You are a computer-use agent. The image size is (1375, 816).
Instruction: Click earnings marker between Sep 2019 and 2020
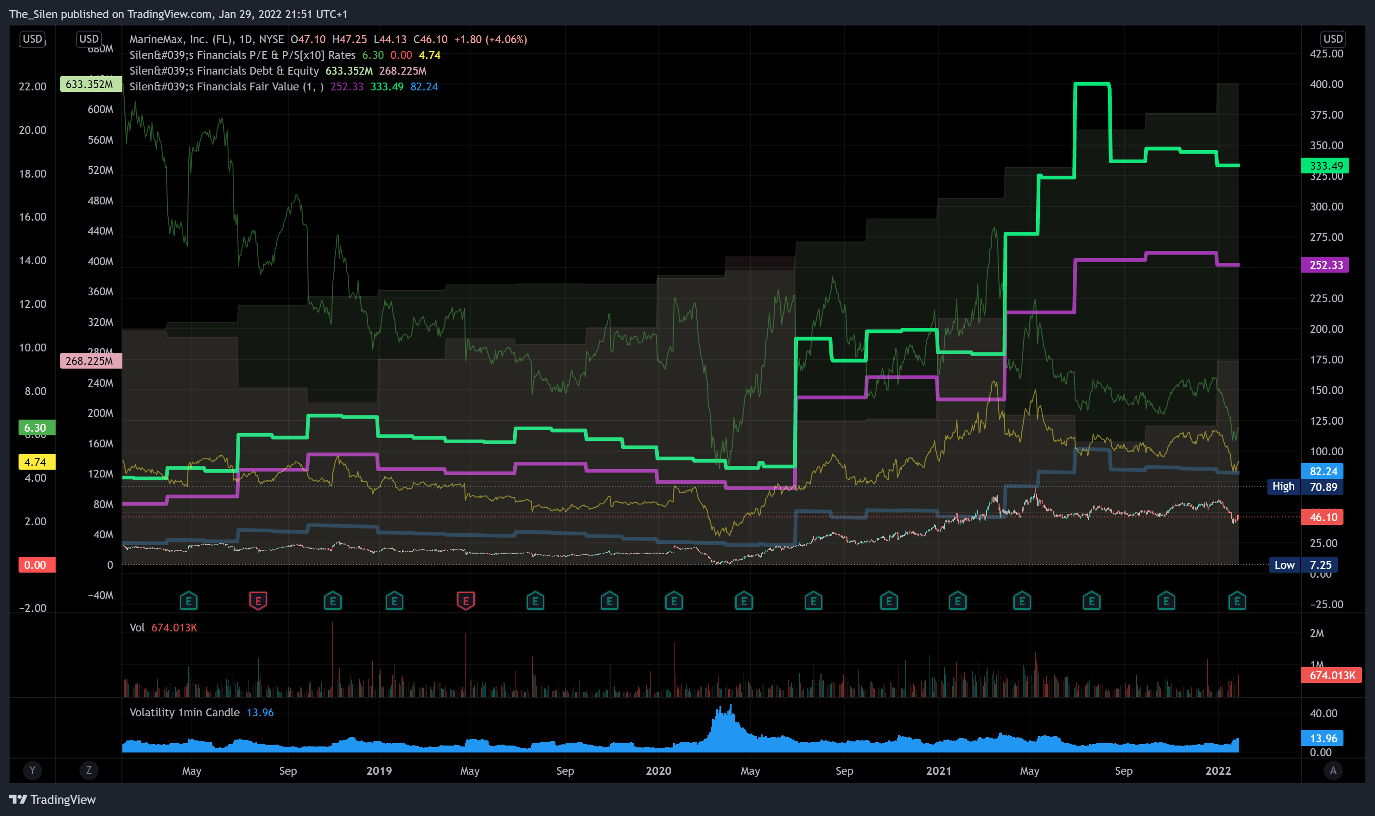[x=609, y=601]
